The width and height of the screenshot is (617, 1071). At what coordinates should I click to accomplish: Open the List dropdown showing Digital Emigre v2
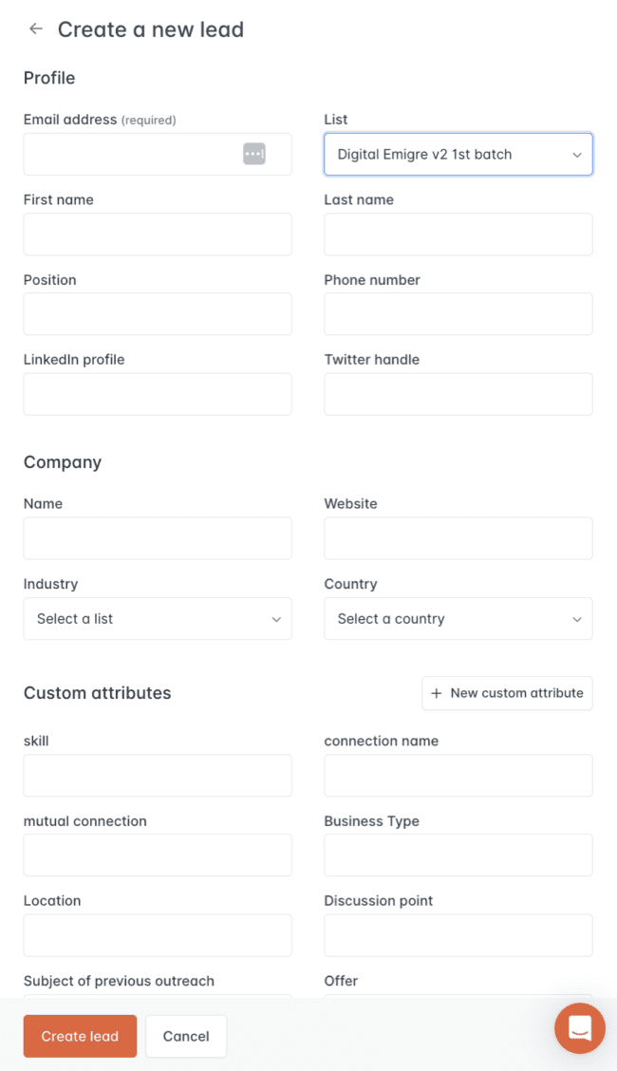458,154
